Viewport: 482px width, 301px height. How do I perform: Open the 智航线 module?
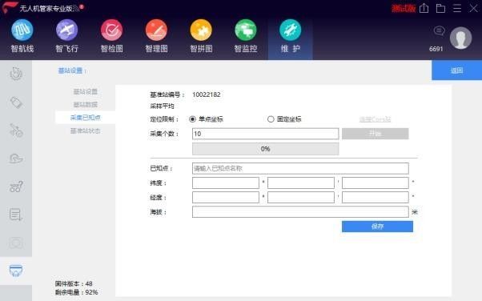(x=22, y=36)
